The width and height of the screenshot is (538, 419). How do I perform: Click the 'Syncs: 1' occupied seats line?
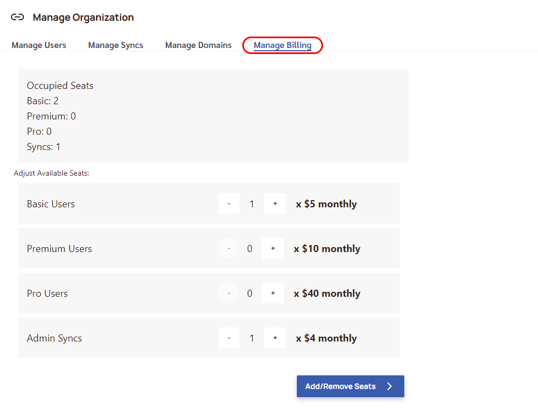click(44, 147)
